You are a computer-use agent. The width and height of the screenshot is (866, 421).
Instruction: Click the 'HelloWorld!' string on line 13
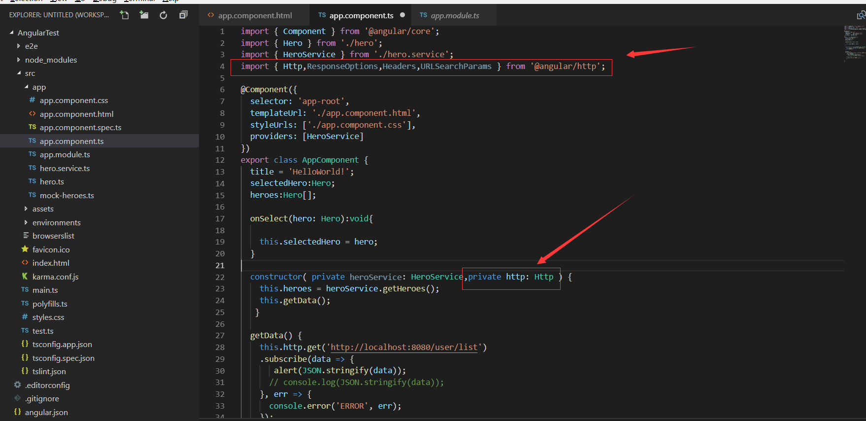pos(319,172)
